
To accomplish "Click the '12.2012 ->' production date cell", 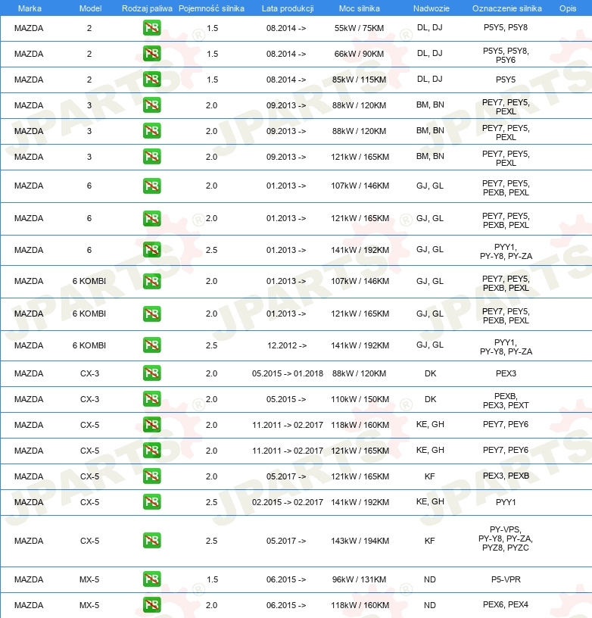I will 287,345.
